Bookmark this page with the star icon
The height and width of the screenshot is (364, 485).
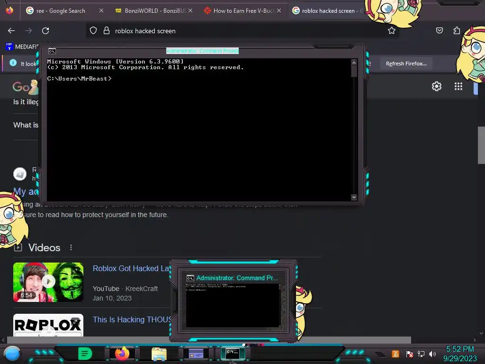tap(392, 30)
